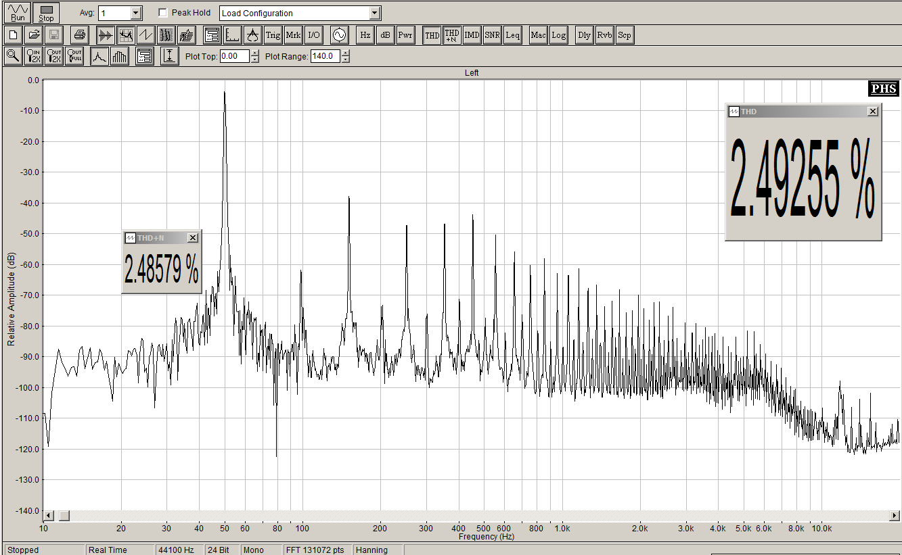The image size is (902, 555).
Task: Start the analyzer with the Run button
Action: coord(18,13)
